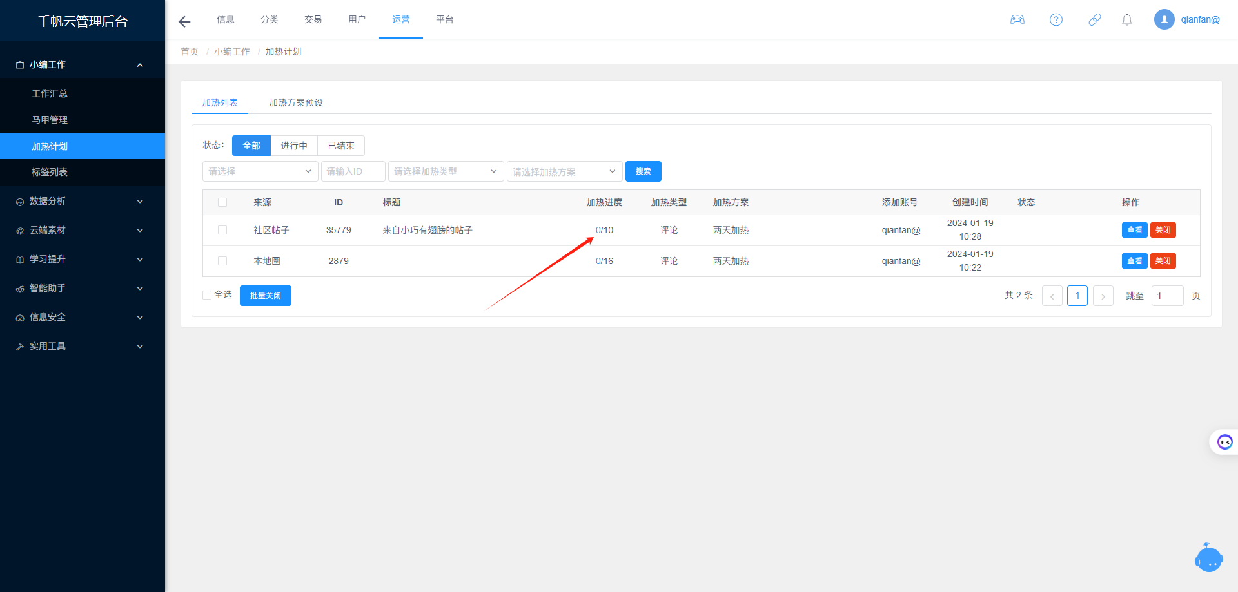Filter status by 已结束

pyautogui.click(x=341, y=146)
